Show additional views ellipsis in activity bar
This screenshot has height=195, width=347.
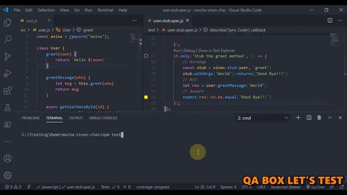click(8, 141)
